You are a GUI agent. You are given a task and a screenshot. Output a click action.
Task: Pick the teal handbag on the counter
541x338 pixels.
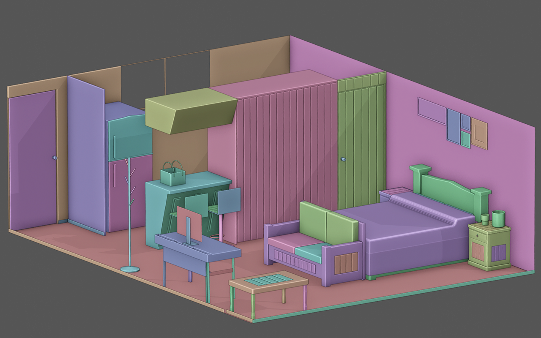173,174
